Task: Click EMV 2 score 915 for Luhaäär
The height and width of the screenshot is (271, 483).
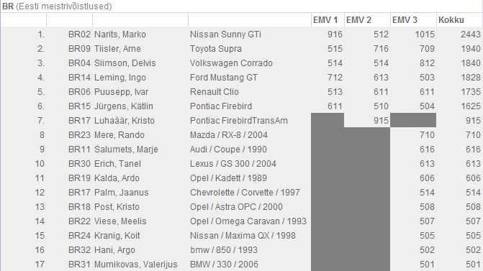Action: (x=381, y=121)
